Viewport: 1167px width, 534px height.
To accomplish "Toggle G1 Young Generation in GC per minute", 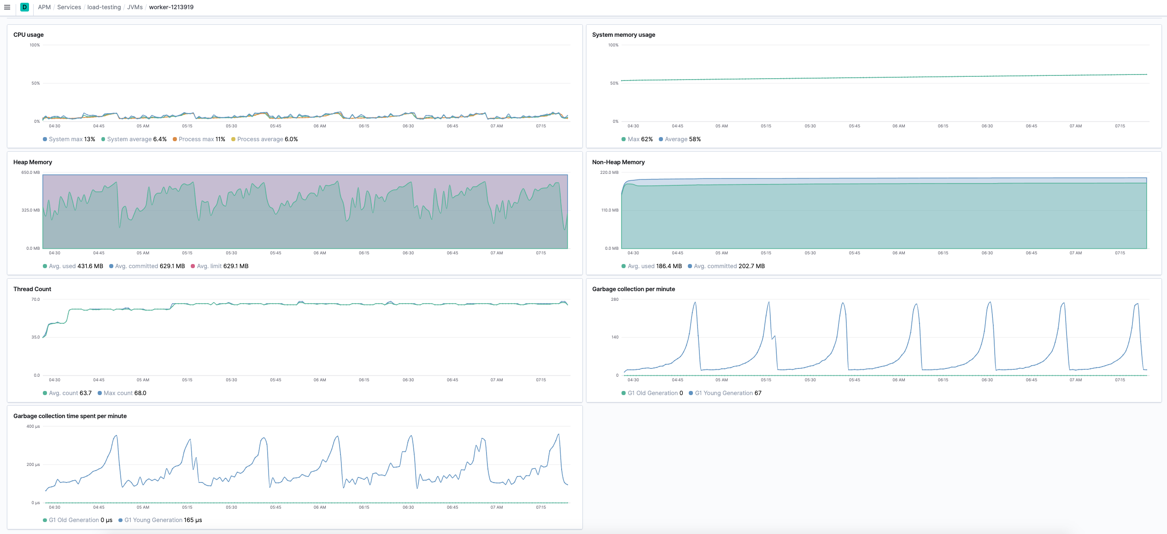I will tap(723, 393).
